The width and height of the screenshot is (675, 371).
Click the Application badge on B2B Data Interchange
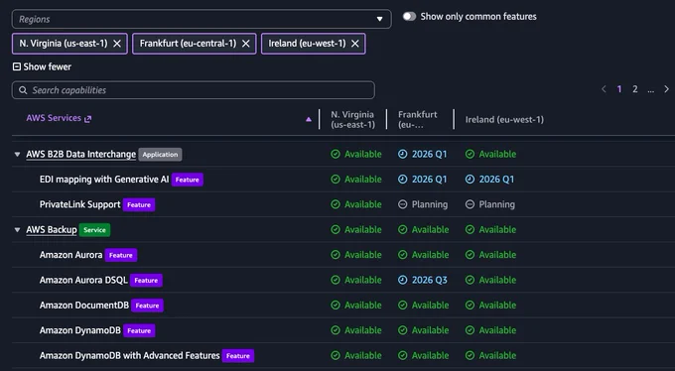coord(160,155)
